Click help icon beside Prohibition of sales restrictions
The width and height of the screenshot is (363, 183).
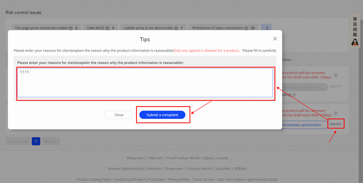pyautogui.click(x=246, y=28)
